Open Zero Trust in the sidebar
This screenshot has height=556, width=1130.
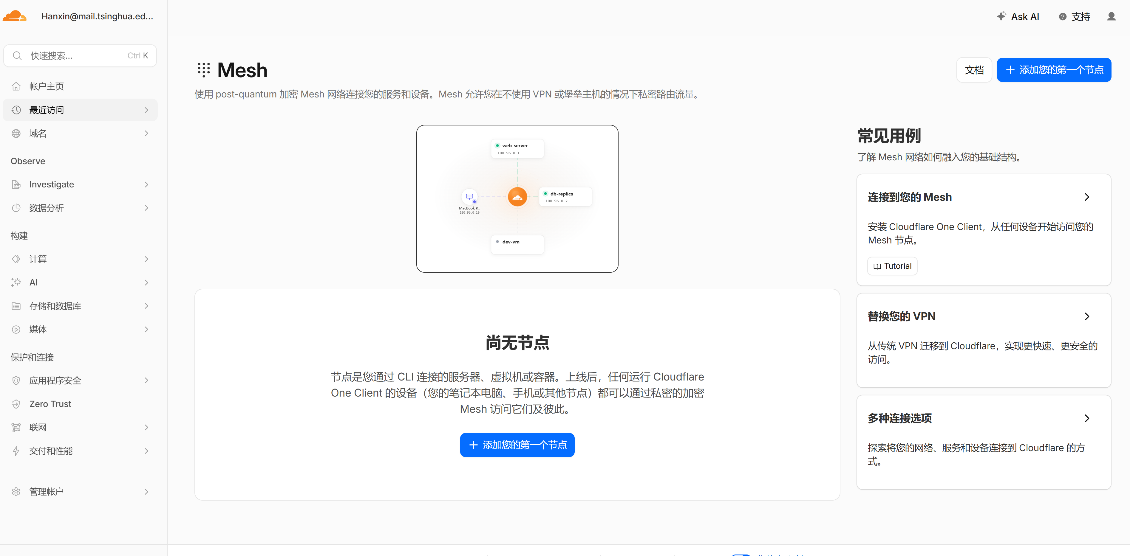point(80,404)
